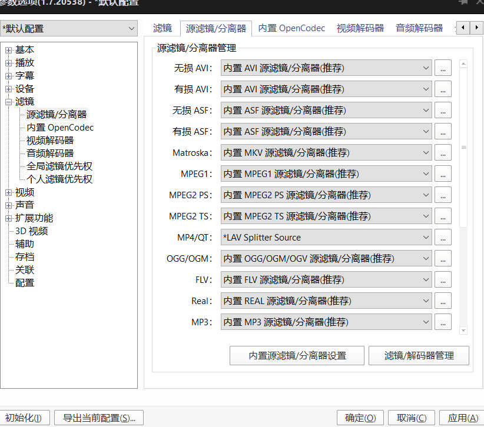Expand the 声音 tree node
The image size is (484, 427).
tap(9, 205)
